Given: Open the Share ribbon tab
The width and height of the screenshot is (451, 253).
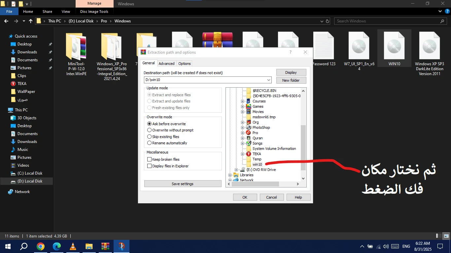Looking at the screenshot, I should coord(47,12).
